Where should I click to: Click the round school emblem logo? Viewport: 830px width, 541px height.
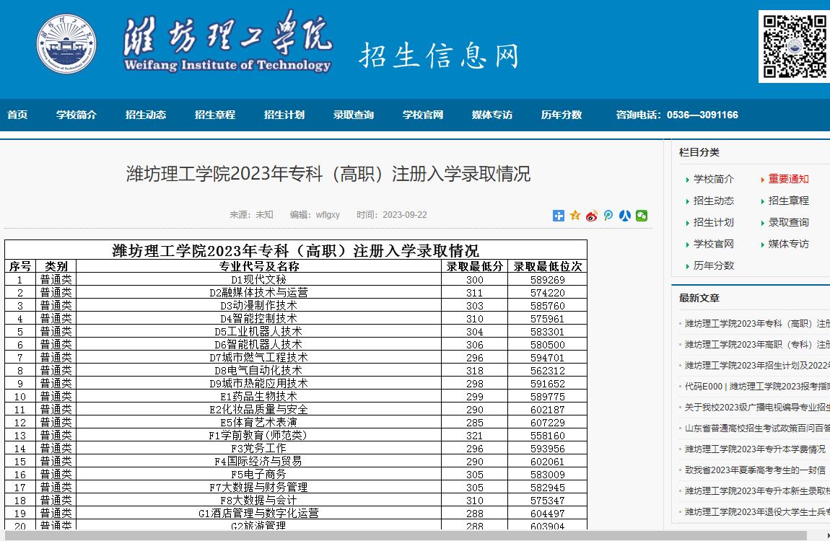66,44
